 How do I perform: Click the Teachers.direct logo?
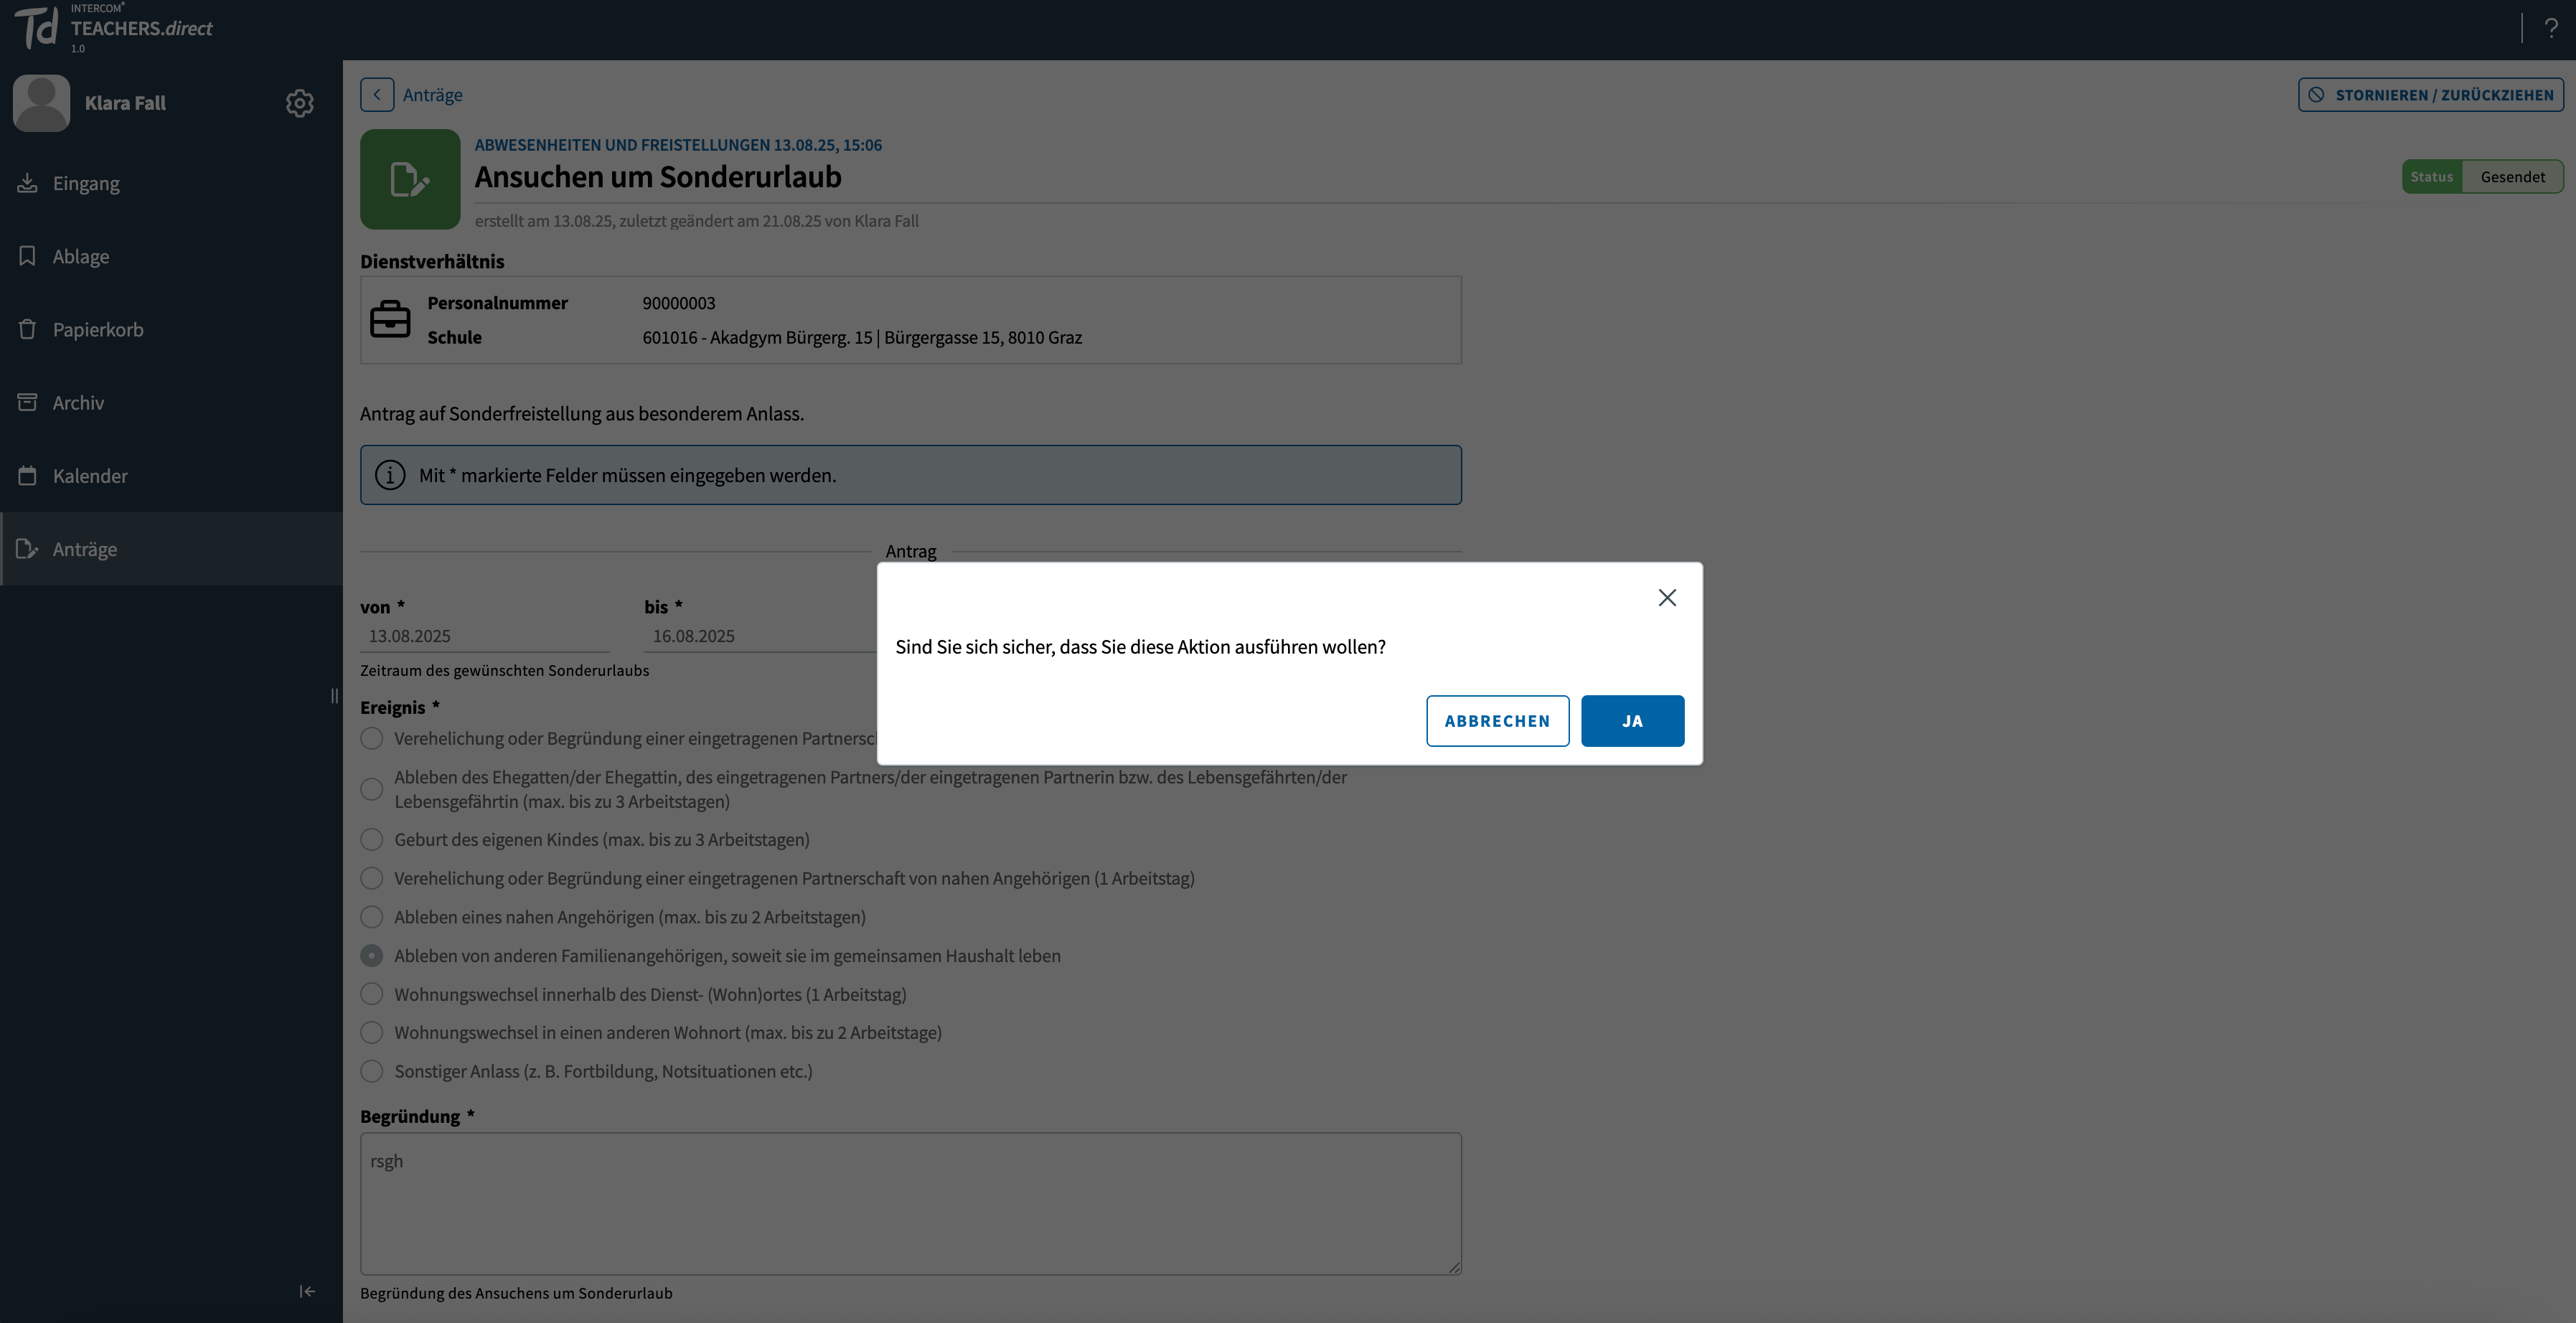coord(114,28)
